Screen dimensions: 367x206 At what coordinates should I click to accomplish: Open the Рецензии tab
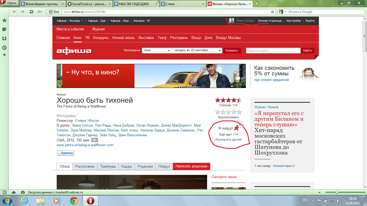click(x=145, y=166)
